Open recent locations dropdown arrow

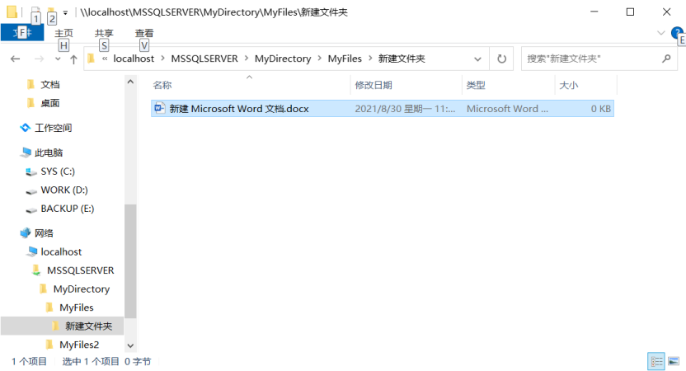[x=58, y=59]
